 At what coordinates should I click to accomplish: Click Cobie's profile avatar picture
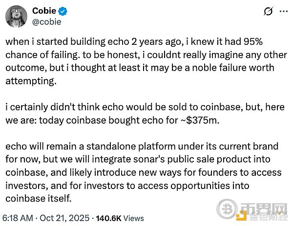tap(17, 17)
